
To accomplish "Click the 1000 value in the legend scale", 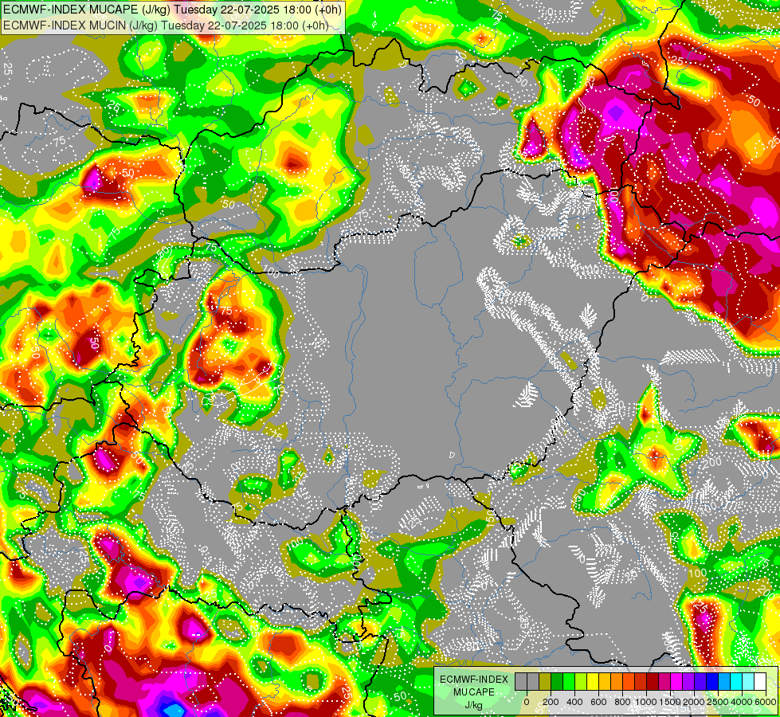I will (x=646, y=702).
